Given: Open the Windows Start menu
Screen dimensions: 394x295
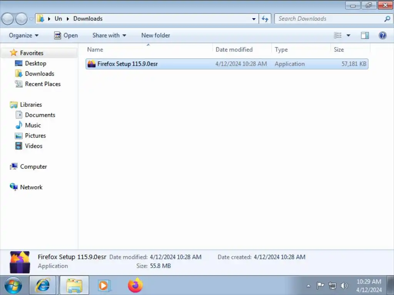Looking at the screenshot, I should (x=13, y=285).
